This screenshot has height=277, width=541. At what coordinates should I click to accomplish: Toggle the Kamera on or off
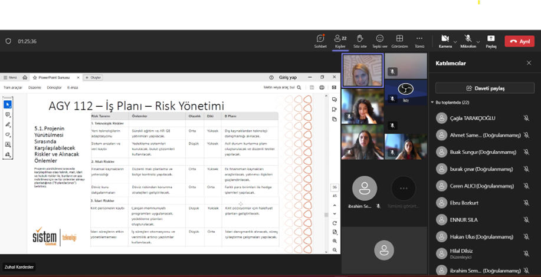click(445, 40)
